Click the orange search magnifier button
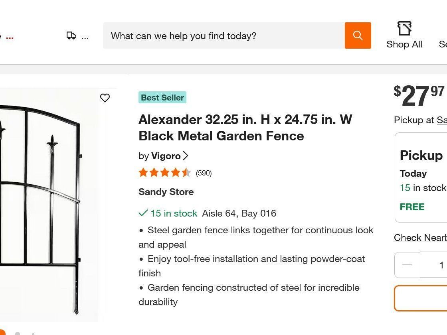This screenshot has width=447, height=335. (358, 35)
